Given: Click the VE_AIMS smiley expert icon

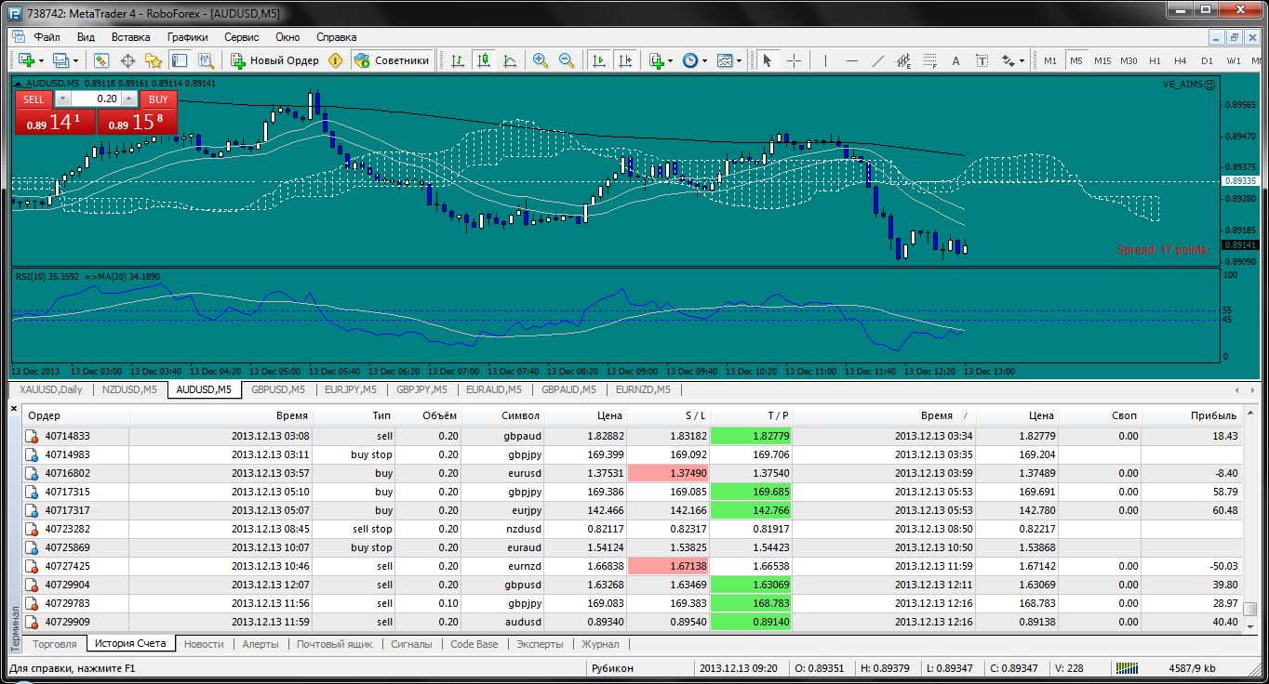Looking at the screenshot, I should [1209, 85].
